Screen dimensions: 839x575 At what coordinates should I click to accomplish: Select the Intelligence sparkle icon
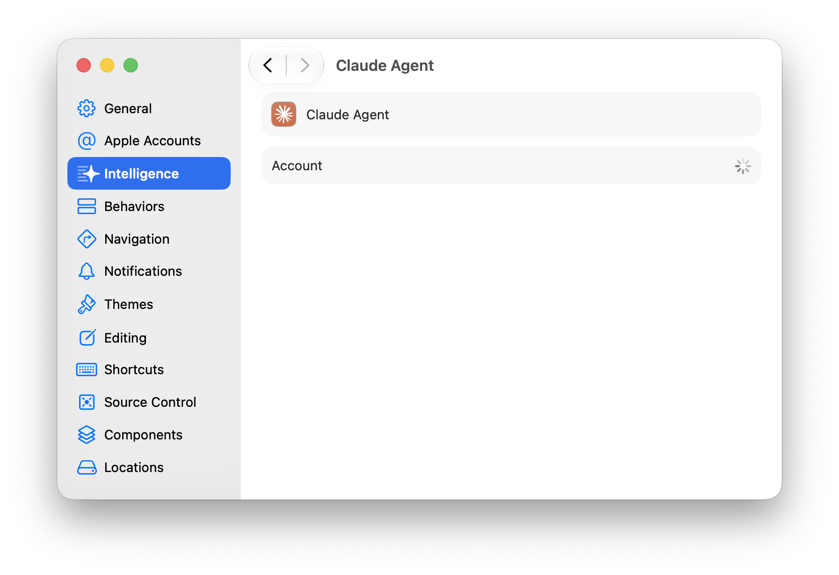tap(88, 174)
